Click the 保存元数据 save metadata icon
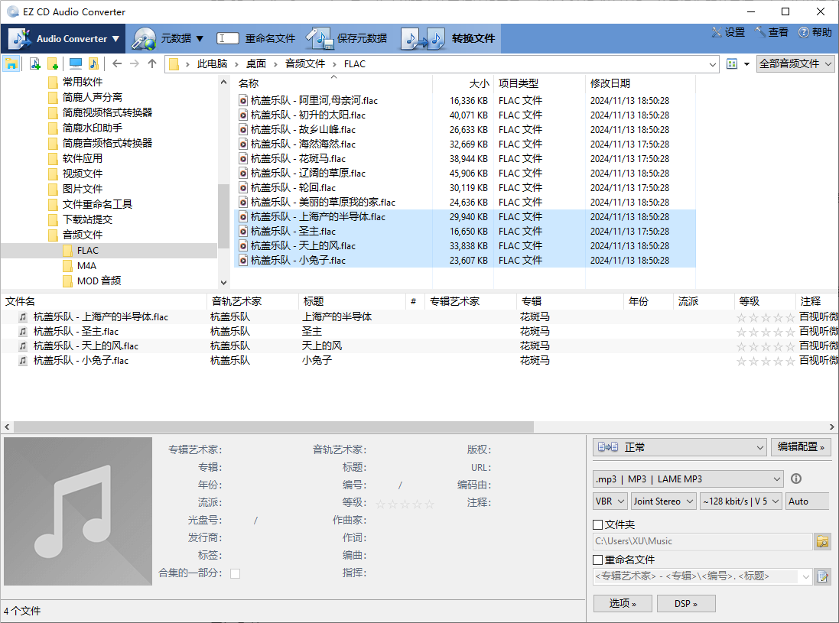This screenshot has height=623, width=839. 320,37
